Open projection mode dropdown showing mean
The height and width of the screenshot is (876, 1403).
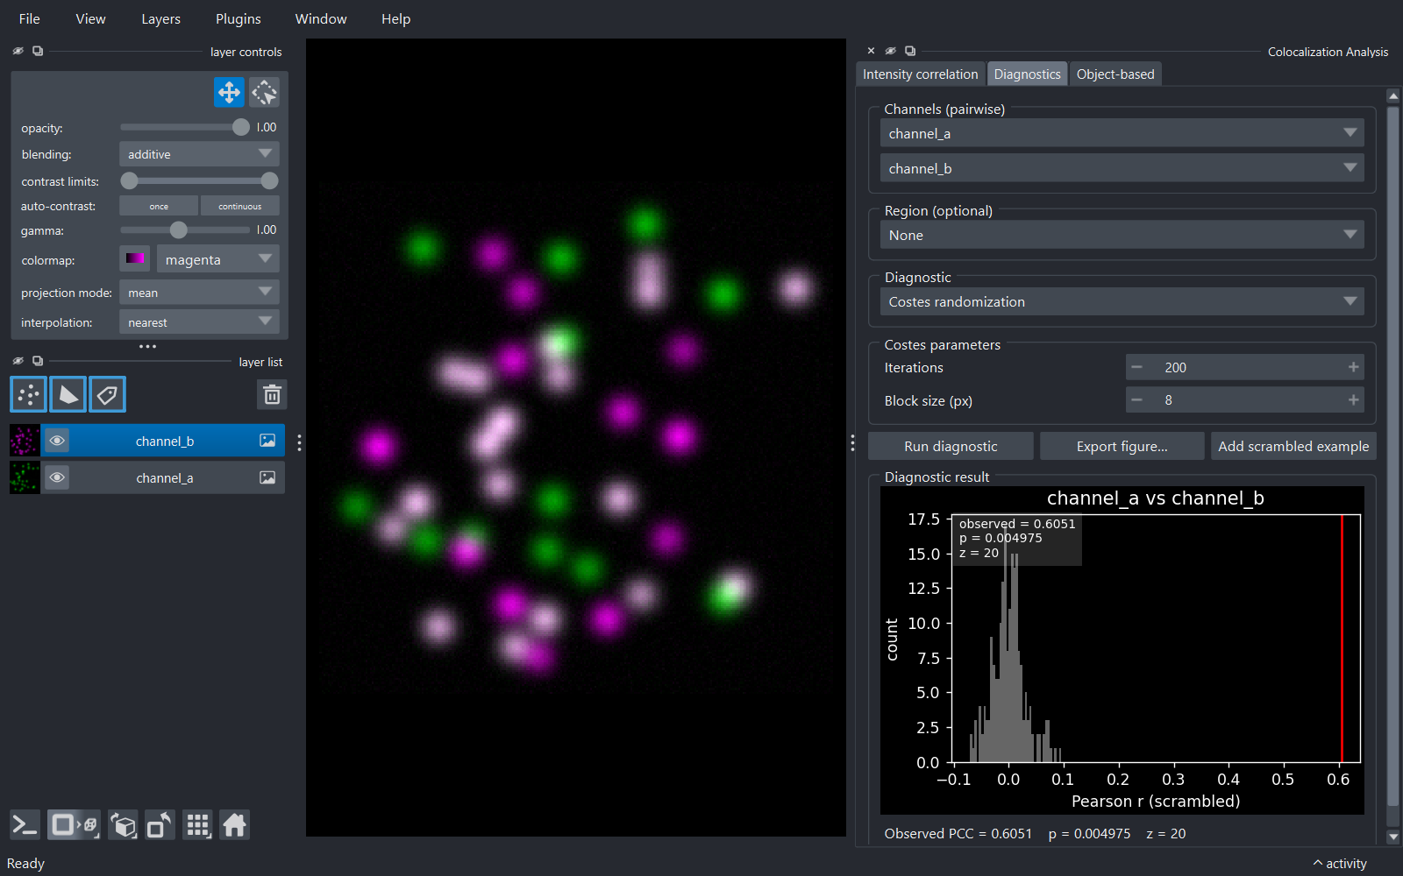point(199,293)
